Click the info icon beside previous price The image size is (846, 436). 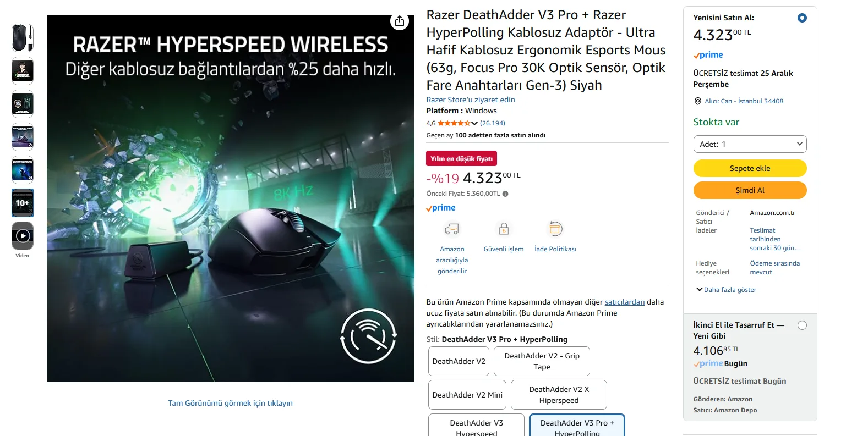coord(505,194)
